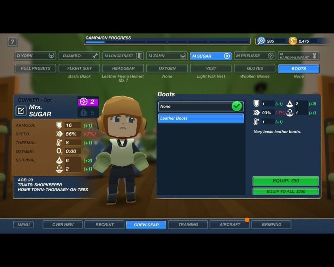Image resolution: width=334 pixels, height=267 pixels.
Task: Open the Aircraft screen
Action: point(230,225)
